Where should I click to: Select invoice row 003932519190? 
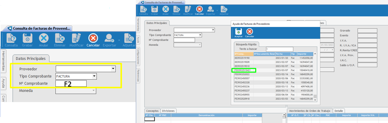(x=274, y=58)
